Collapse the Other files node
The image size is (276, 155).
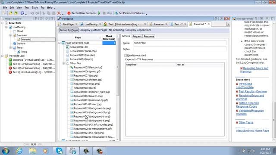click(x=63, y=63)
